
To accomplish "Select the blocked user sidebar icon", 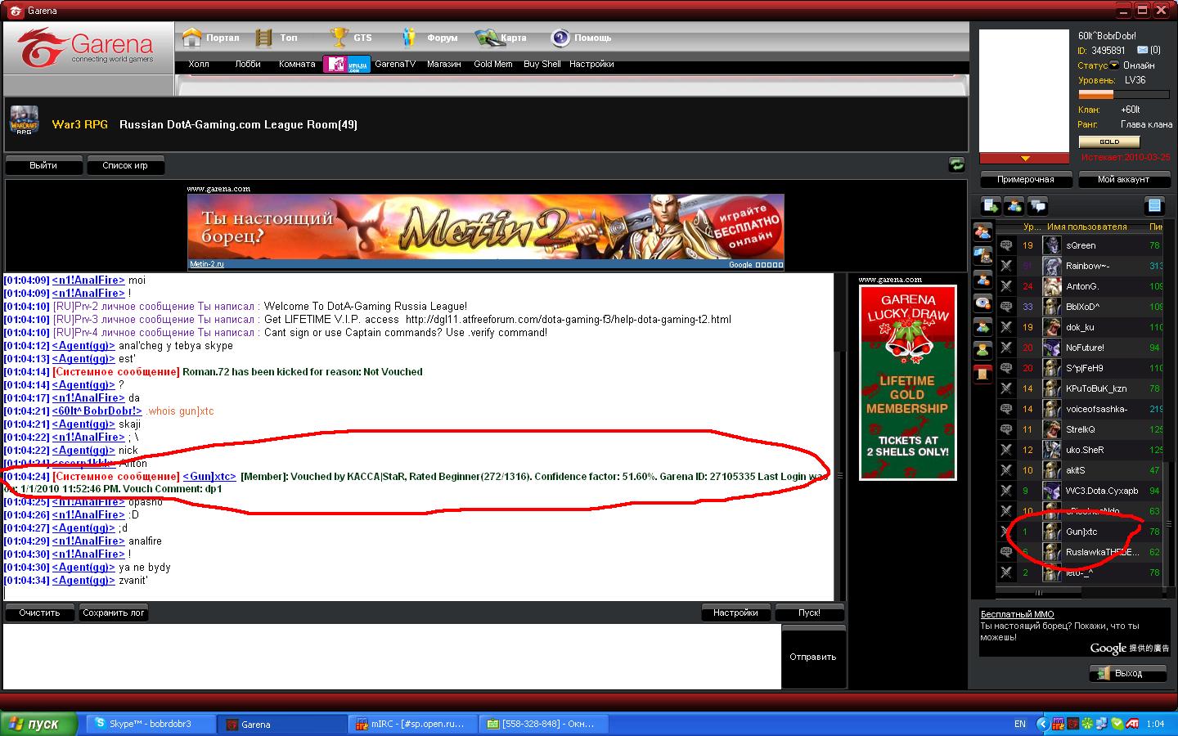I will (982, 280).
